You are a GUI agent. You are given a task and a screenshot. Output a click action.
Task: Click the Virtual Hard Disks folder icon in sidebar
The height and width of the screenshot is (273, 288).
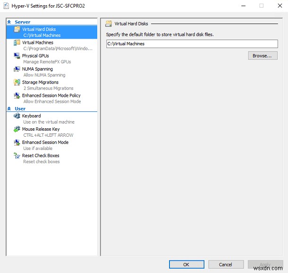(17, 29)
